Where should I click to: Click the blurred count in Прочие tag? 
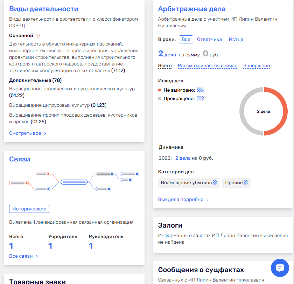pyautogui.click(x=246, y=182)
